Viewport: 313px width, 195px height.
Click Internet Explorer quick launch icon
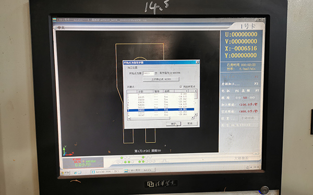coord(76,173)
